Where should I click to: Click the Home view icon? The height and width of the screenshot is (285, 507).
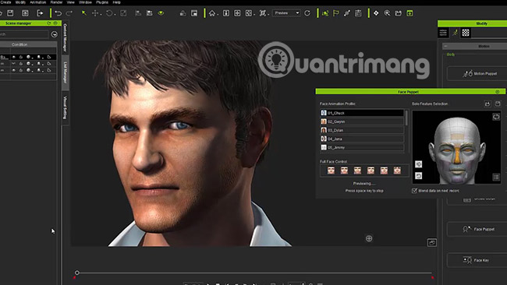point(212,13)
